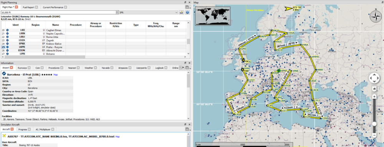Viewport: 384px width, 147px height.
Task: Float the Information dock window
Action: (185, 63)
